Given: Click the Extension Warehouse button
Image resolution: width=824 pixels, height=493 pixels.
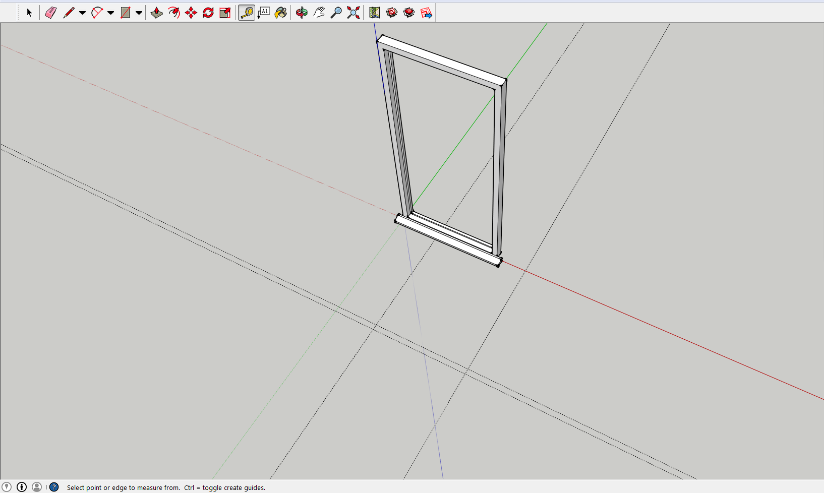Looking at the screenshot, I should [x=409, y=13].
